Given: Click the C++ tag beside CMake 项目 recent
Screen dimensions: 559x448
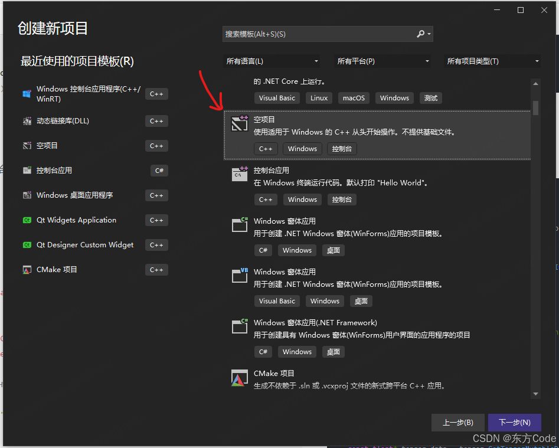Looking at the screenshot, I should coord(156,270).
